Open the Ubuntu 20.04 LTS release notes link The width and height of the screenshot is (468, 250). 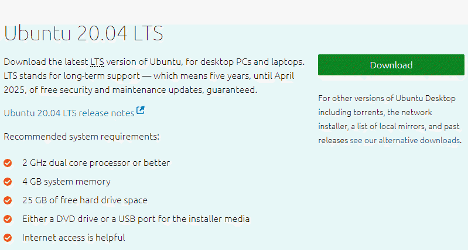coord(69,113)
